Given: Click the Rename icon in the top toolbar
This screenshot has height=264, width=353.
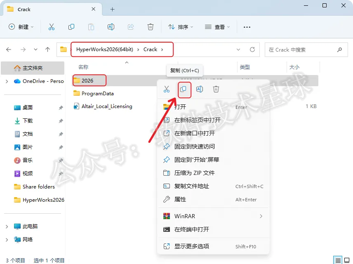Looking at the screenshot, I should click(x=111, y=27).
